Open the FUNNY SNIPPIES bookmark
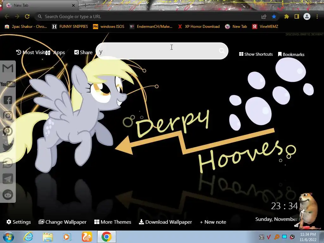 point(70,27)
